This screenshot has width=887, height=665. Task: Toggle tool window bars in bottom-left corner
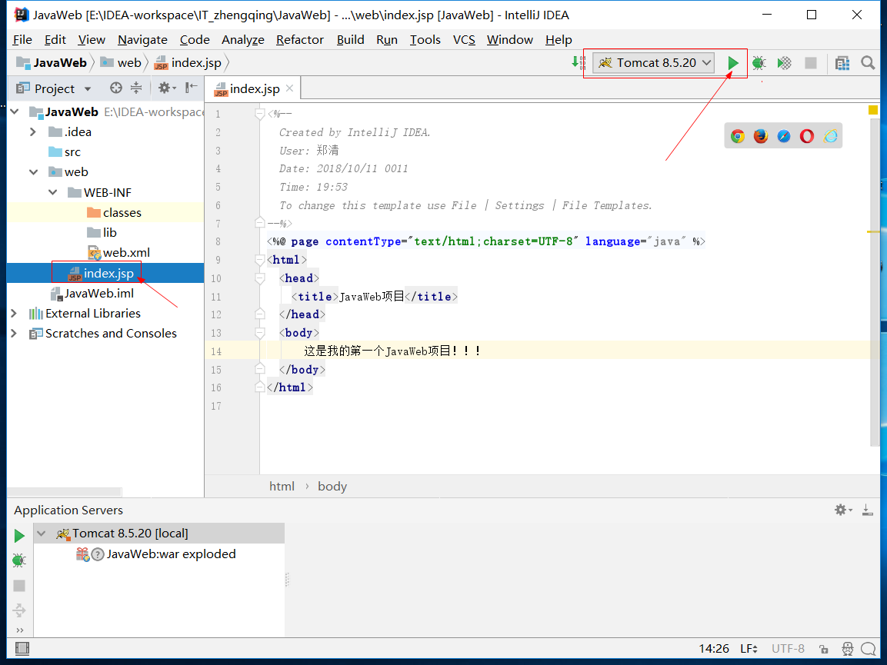(22, 649)
